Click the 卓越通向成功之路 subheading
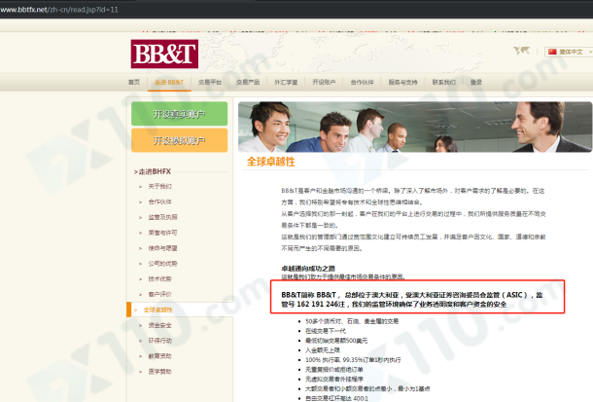Image resolution: width=593 pixels, height=402 pixels. [308, 269]
